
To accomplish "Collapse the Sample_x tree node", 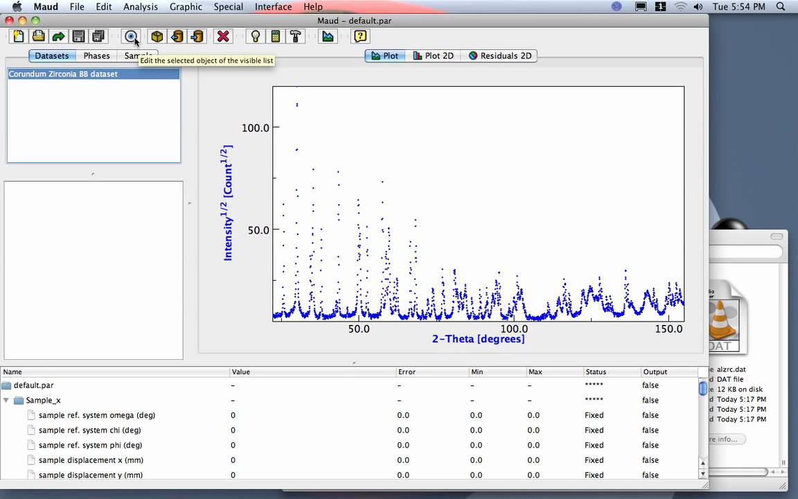I will point(6,400).
